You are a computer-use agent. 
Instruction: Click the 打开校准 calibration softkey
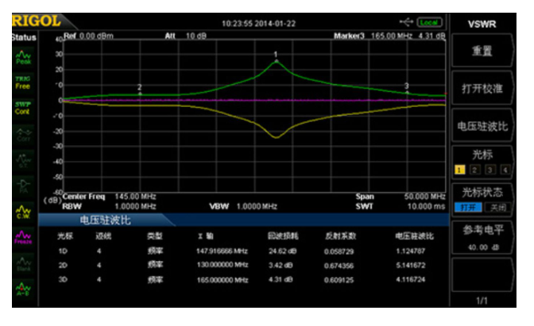[482, 88]
